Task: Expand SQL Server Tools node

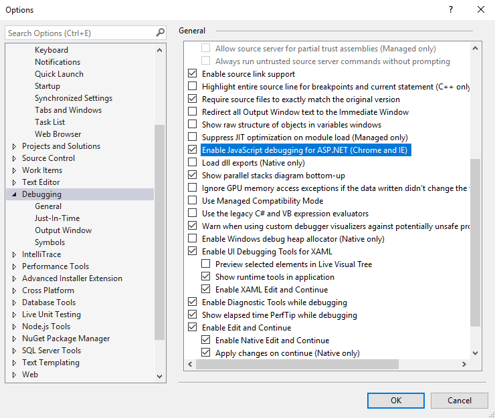Action: point(14,351)
